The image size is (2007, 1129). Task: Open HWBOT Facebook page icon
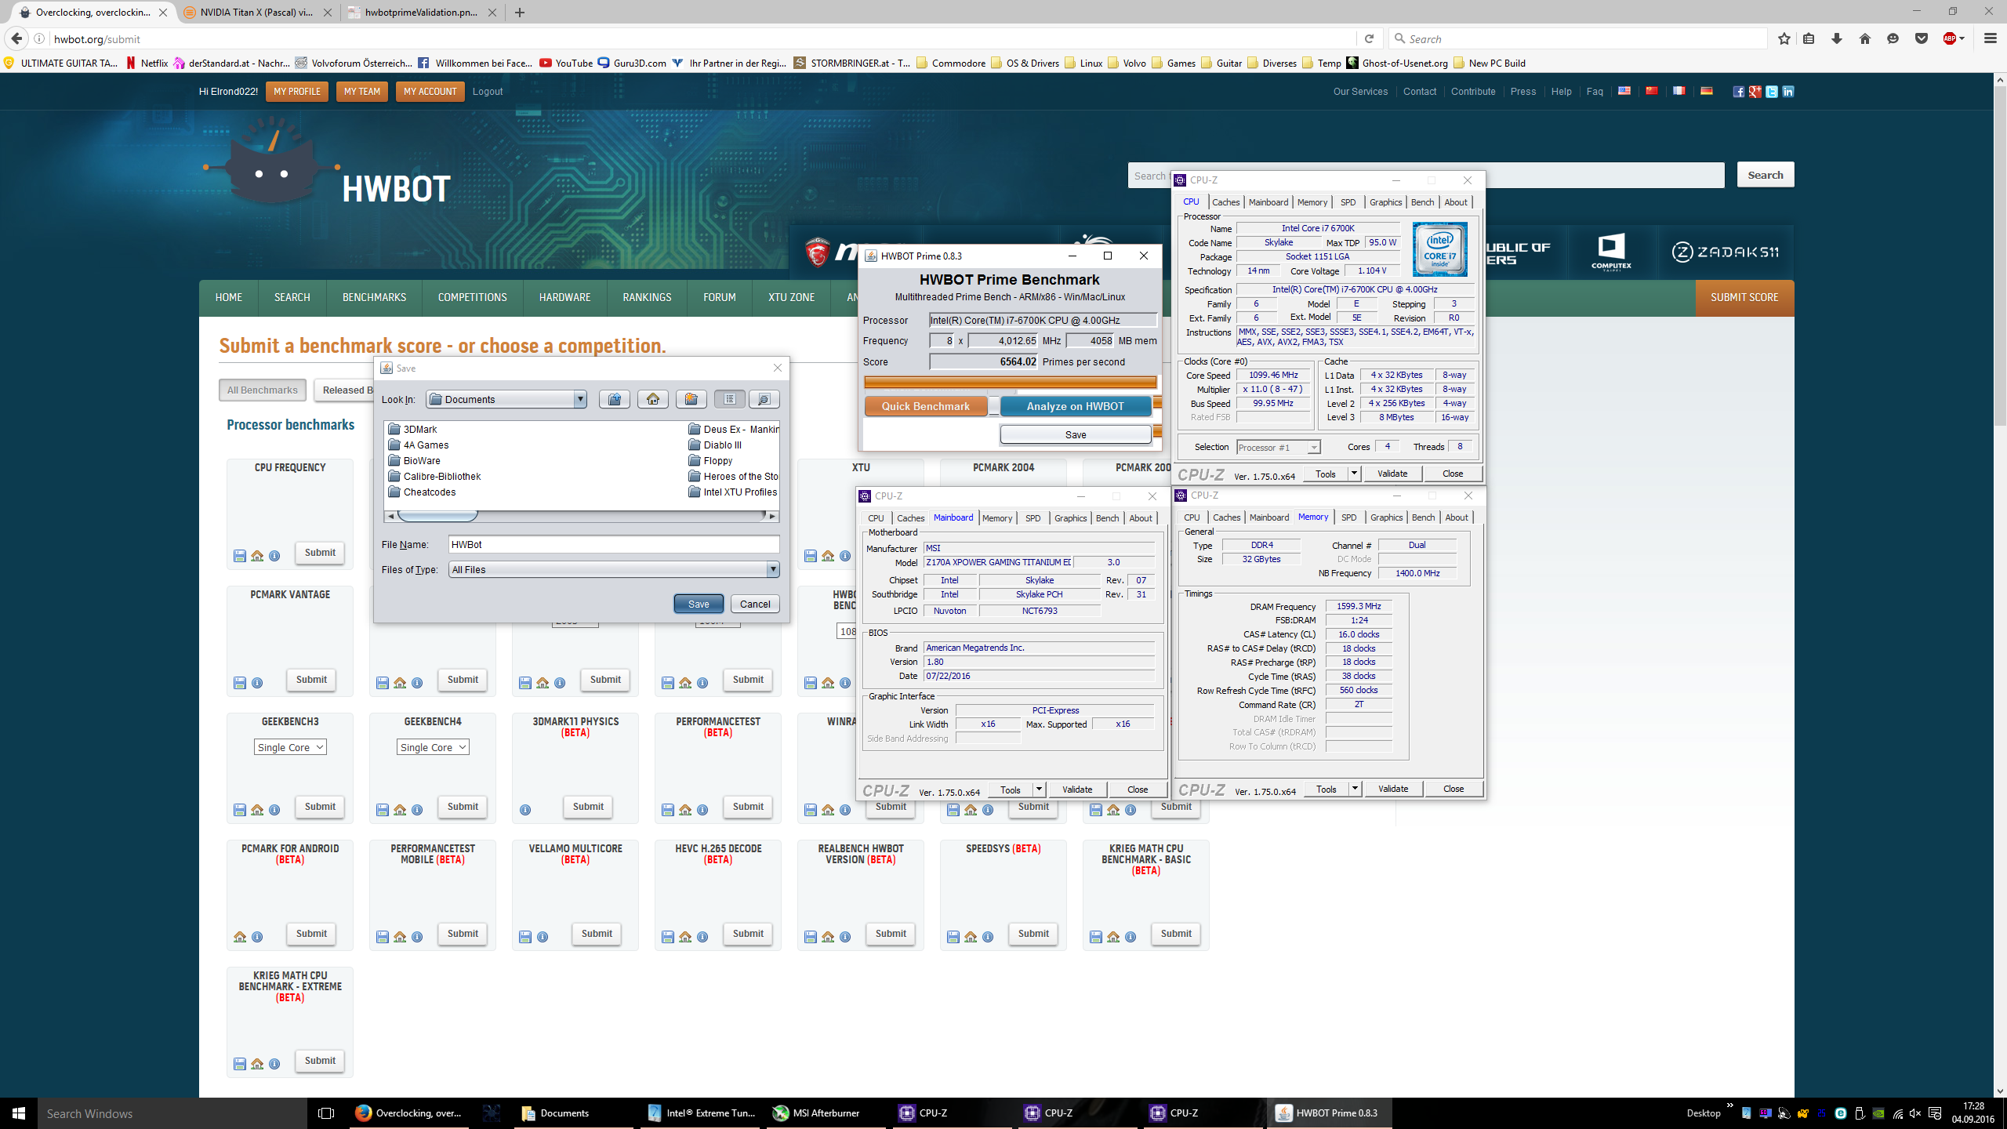point(1738,92)
